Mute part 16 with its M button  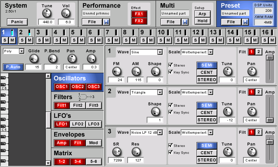pyautogui.click(x=272, y=40)
